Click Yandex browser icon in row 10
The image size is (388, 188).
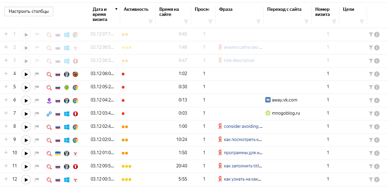coord(75,154)
